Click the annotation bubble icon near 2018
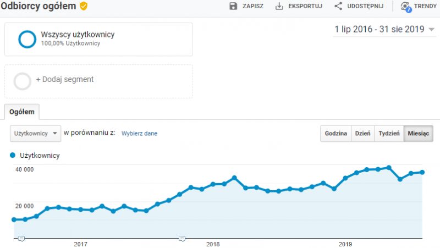The width and height of the screenshot is (440, 248). pos(182,238)
